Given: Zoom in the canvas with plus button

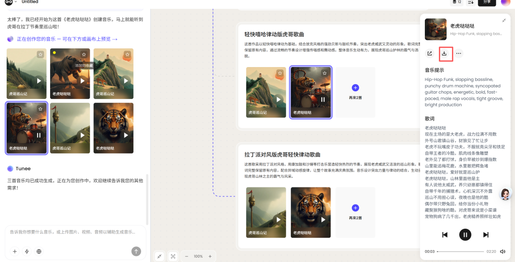Looking at the screenshot, I should pos(209,256).
